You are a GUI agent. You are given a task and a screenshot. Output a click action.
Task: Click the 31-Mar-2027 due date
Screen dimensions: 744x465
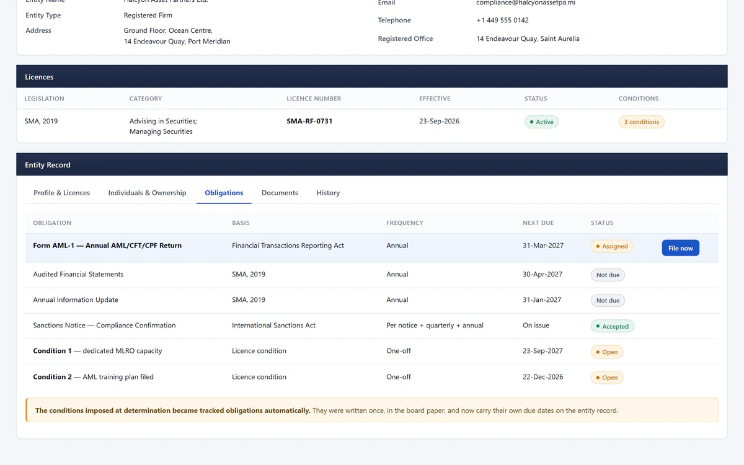coord(543,246)
